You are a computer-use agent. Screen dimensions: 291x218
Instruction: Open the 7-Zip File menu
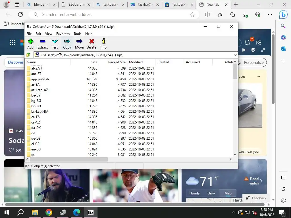(29, 34)
